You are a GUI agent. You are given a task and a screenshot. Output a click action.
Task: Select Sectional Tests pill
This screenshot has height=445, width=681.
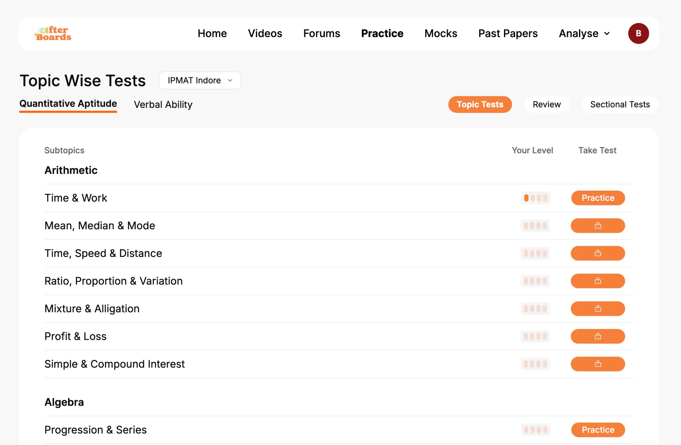(620, 104)
